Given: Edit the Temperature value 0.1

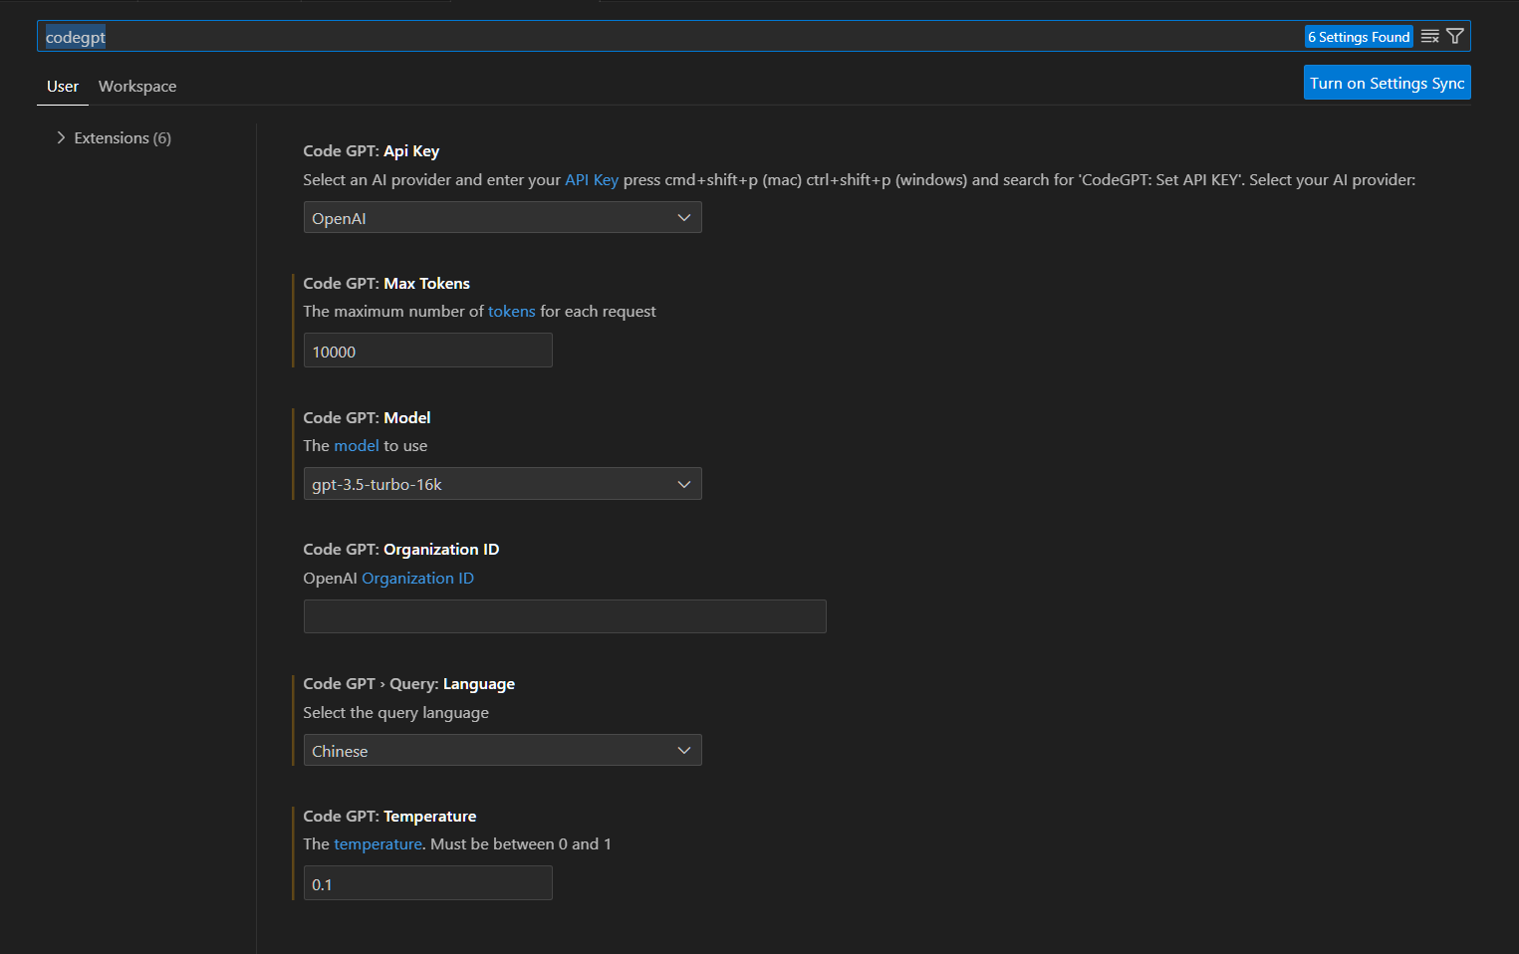Looking at the screenshot, I should [x=427, y=883].
